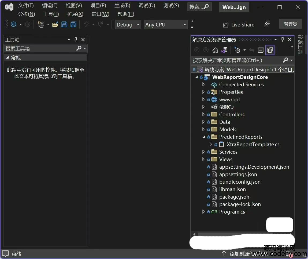Select the Models folder

tap(228, 129)
